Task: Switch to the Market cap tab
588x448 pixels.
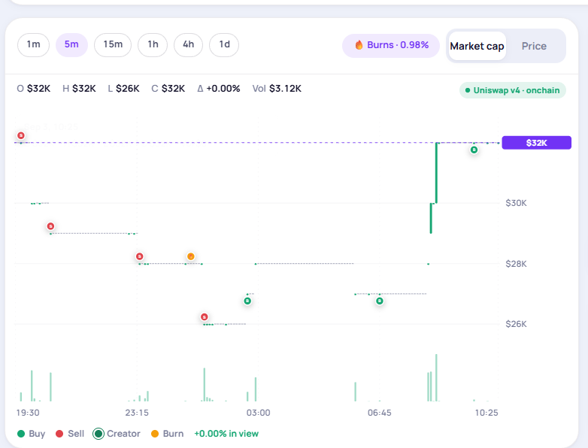Action: 477,46
